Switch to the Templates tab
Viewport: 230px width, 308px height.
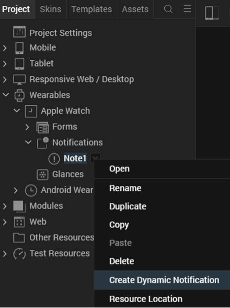92,9
